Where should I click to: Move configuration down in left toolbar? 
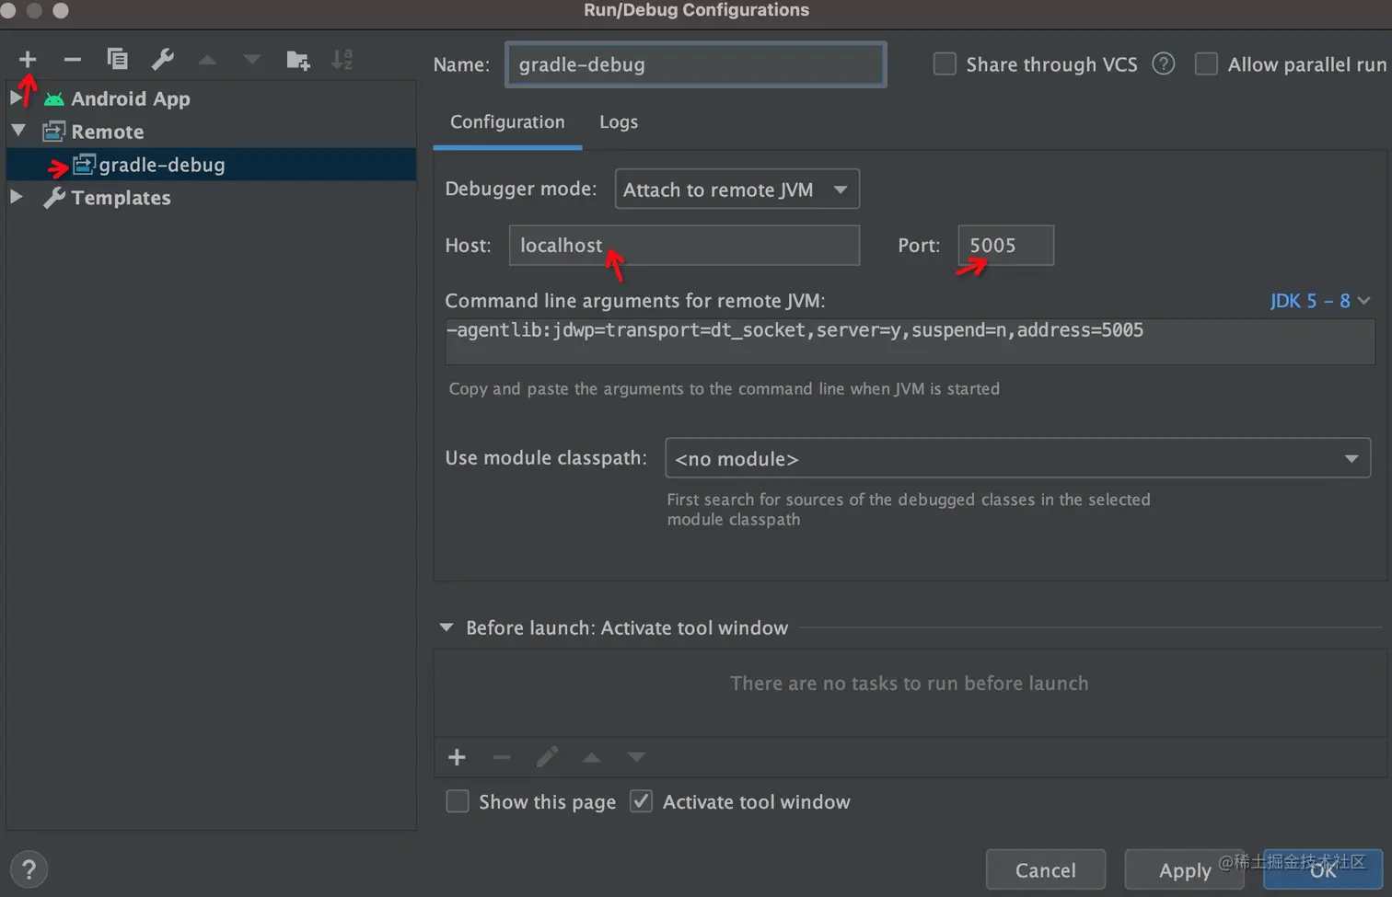tap(251, 60)
